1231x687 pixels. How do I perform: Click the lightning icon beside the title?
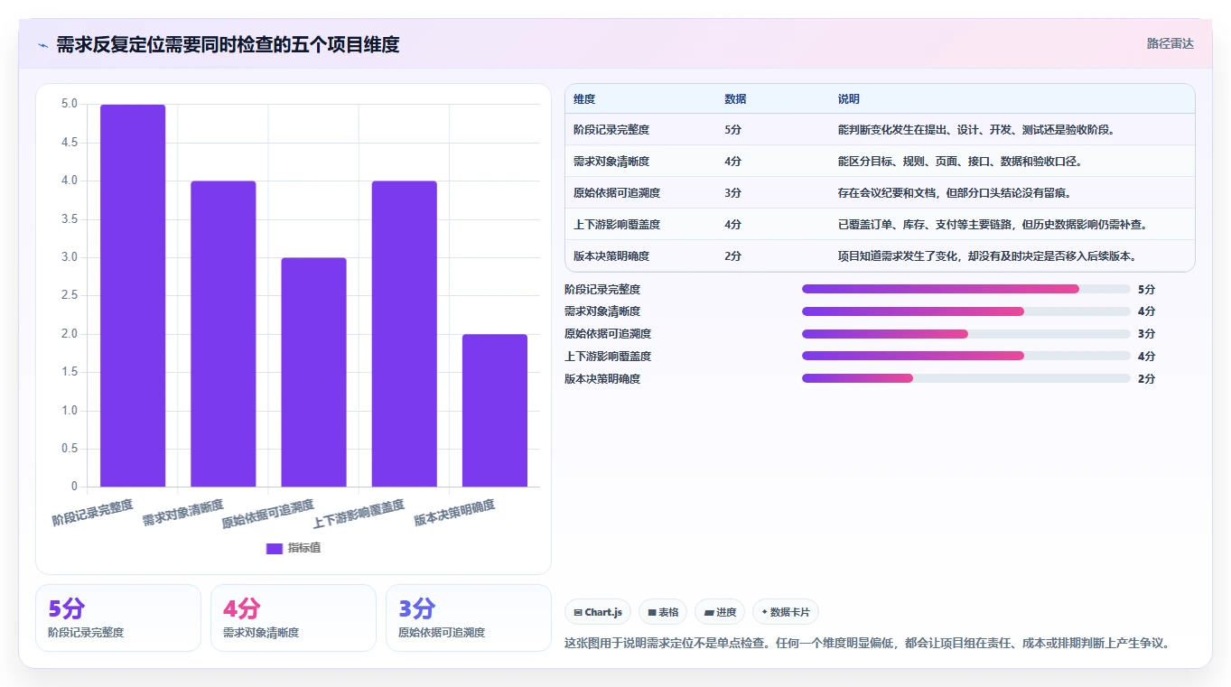point(43,44)
